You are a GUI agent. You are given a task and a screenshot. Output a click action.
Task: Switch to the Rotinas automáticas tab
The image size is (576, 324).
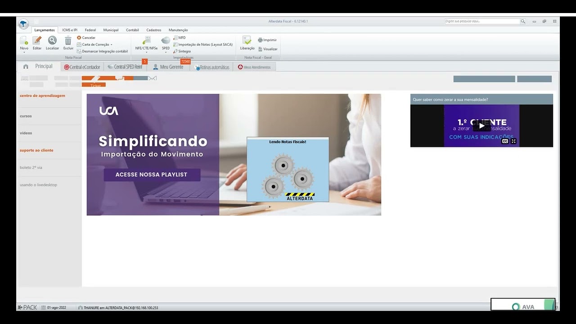tap(211, 67)
